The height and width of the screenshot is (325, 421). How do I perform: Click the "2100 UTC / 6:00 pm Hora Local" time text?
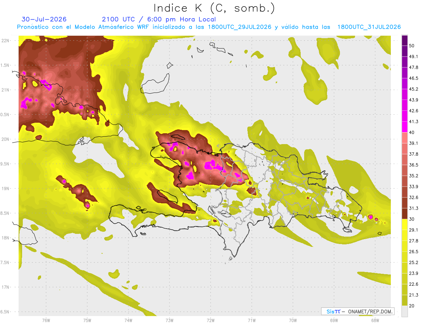point(159,19)
